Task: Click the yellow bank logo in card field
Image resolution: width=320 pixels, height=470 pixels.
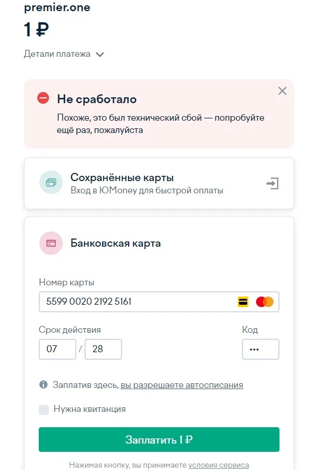Action: pyautogui.click(x=243, y=302)
